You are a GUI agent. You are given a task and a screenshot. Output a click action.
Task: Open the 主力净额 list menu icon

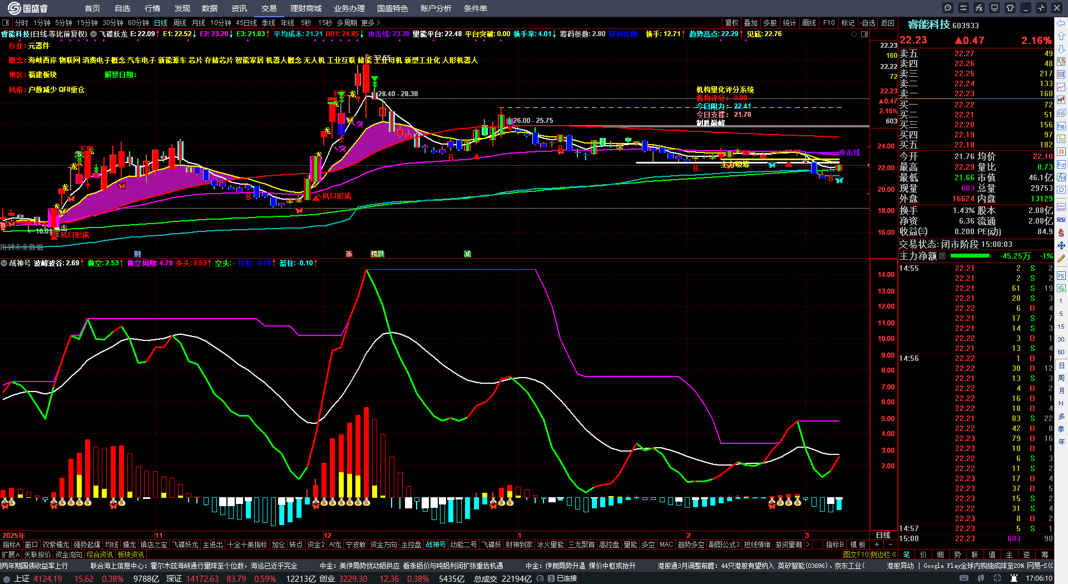pyautogui.click(x=942, y=256)
